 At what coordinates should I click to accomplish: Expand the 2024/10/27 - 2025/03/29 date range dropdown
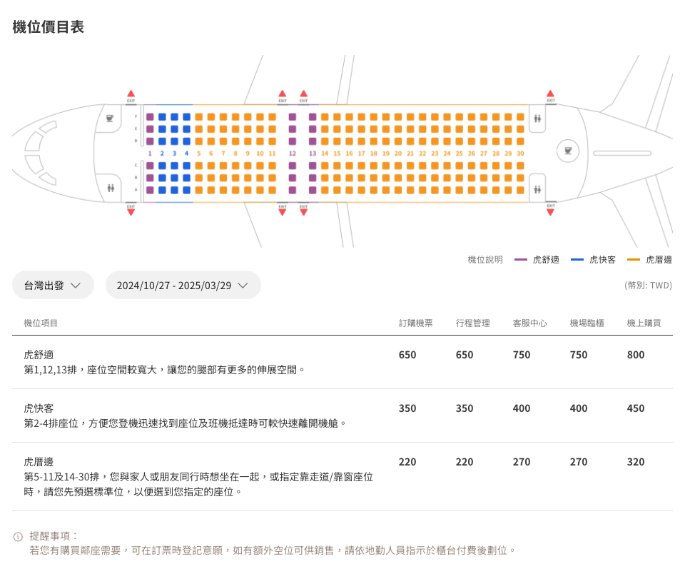[183, 285]
